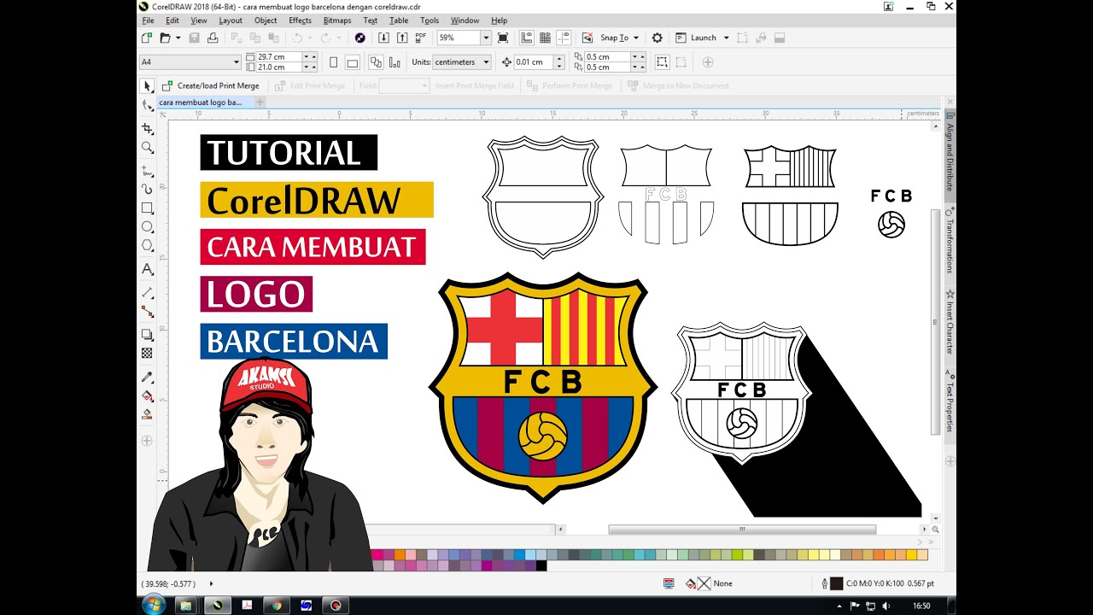This screenshot has height=615, width=1093.
Task: Open the Options gear
Action: pyautogui.click(x=657, y=38)
